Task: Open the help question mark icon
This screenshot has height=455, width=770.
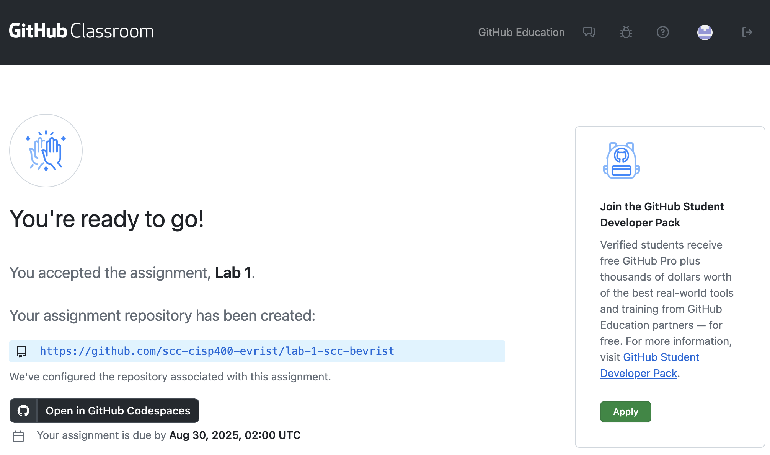Action: 663,32
